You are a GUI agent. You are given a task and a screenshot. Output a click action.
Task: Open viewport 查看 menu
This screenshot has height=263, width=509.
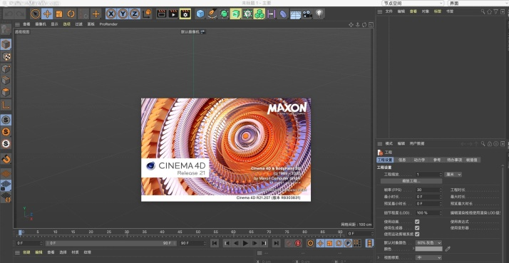[26, 24]
